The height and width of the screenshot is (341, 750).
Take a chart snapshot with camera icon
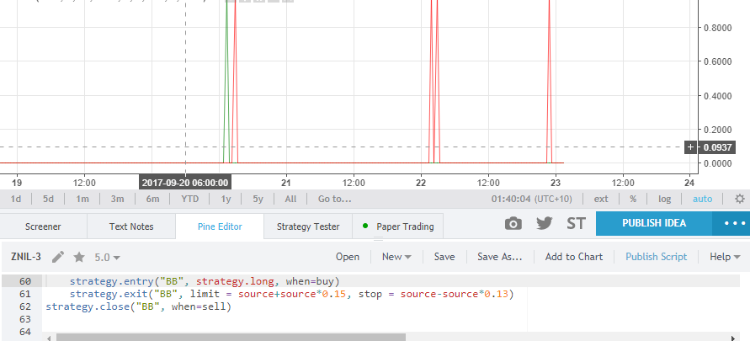tap(513, 223)
